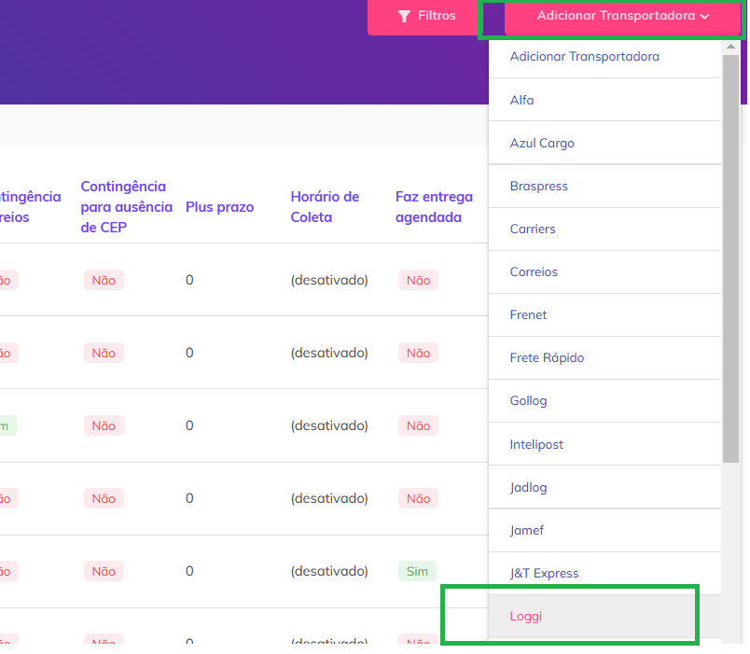750x654 pixels.
Task: Click the Faz entrega agendada column header
Action: 434,207
